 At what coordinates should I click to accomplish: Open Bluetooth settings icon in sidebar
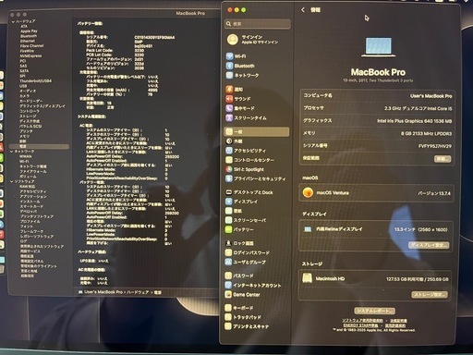(x=229, y=66)
